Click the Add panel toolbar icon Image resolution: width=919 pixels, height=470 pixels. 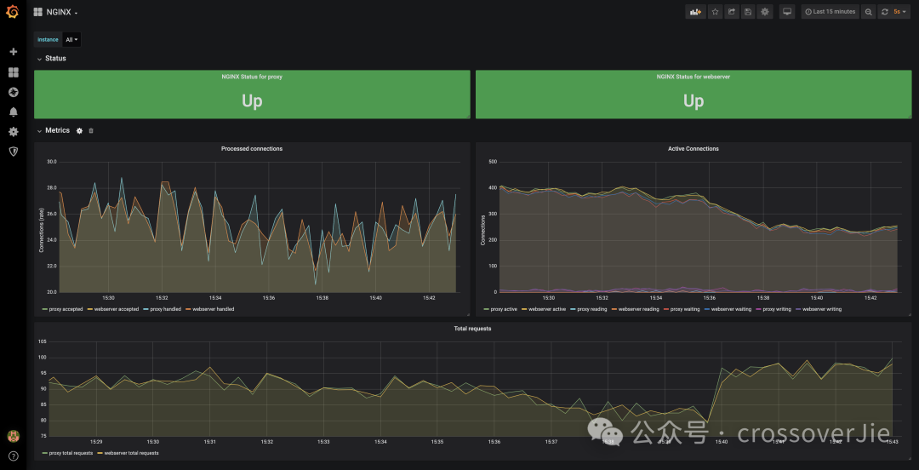(x=695, y=12)
